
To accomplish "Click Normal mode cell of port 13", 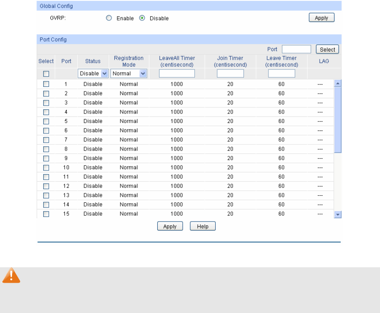I will click(129, 195).
